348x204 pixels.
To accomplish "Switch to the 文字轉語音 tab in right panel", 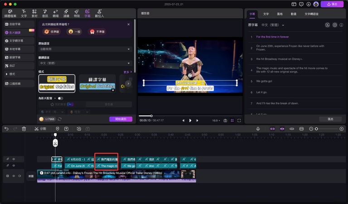I will [x=311, y=14].
